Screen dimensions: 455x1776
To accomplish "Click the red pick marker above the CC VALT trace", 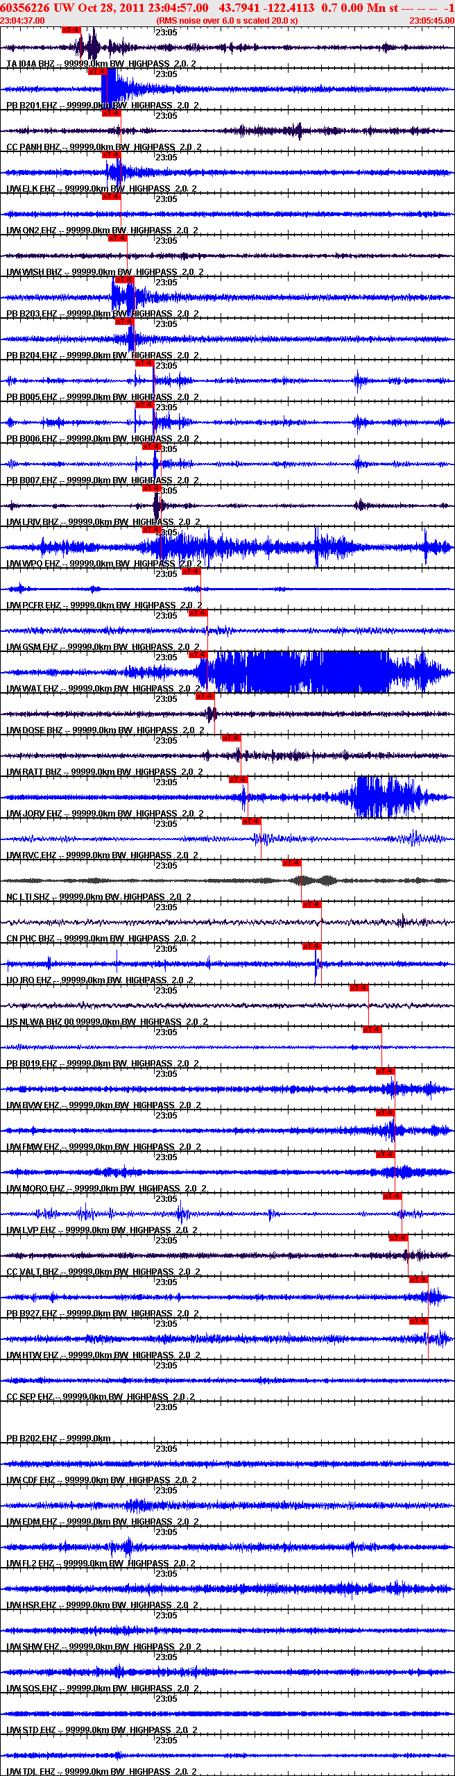I will 399,1238.
